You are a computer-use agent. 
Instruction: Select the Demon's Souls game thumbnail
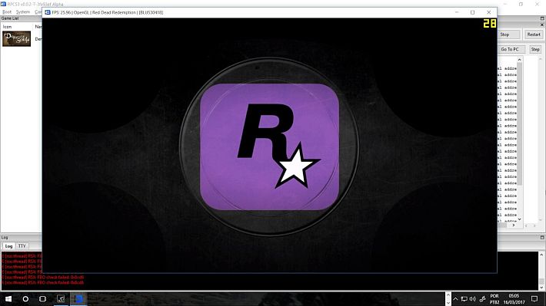point(16,38)
